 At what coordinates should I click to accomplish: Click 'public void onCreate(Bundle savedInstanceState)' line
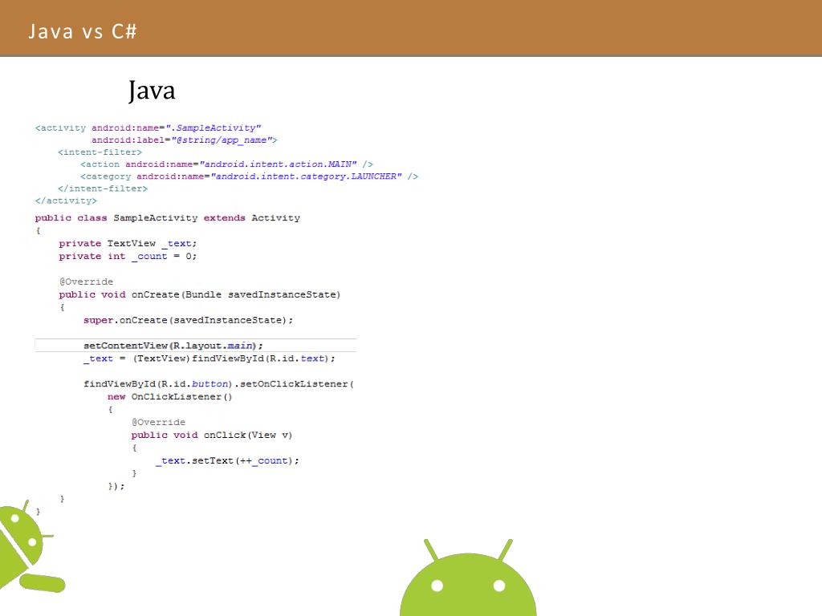pyautogui.click(x=200, y=294)
